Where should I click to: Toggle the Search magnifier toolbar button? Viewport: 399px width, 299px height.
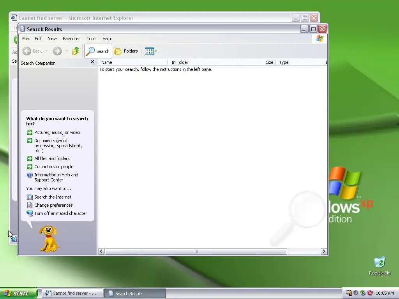coord(98,51)
